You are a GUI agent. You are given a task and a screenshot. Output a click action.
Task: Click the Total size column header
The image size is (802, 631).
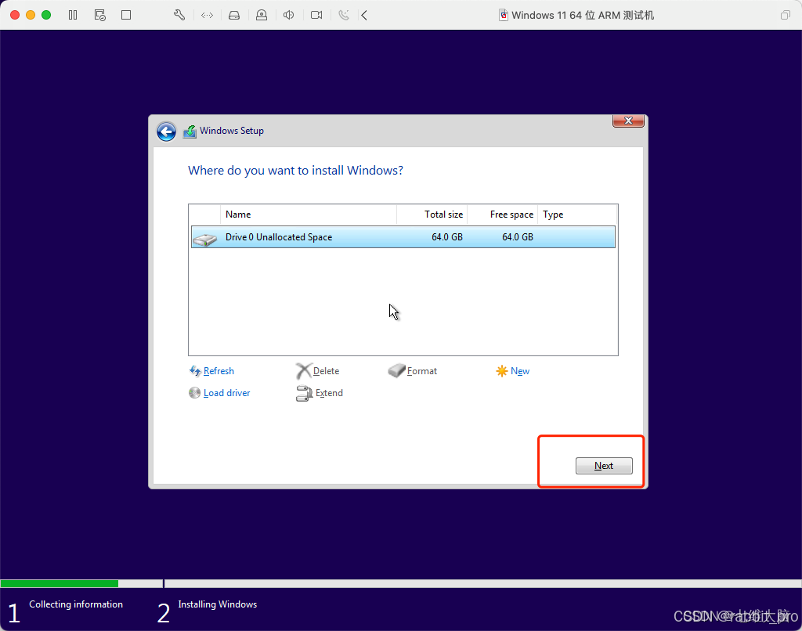tap(432, 215)
